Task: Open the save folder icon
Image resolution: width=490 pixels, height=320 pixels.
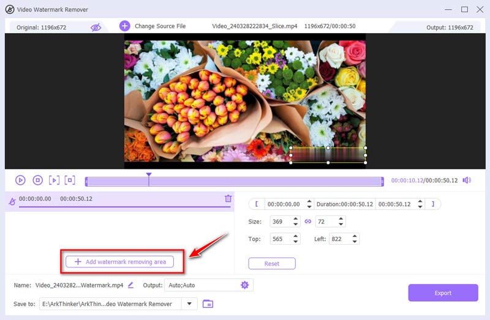Action: [x=208, y=303]
